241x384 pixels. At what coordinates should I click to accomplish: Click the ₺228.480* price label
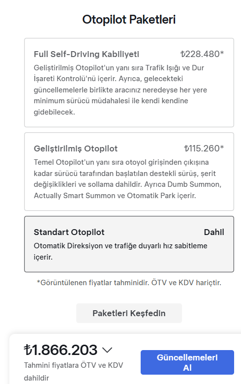pos(202,54)
